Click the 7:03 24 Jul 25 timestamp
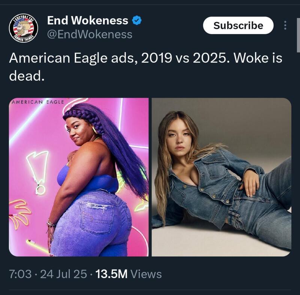The width and height of the screenshot is (300, 295). [x=48, y=274]
